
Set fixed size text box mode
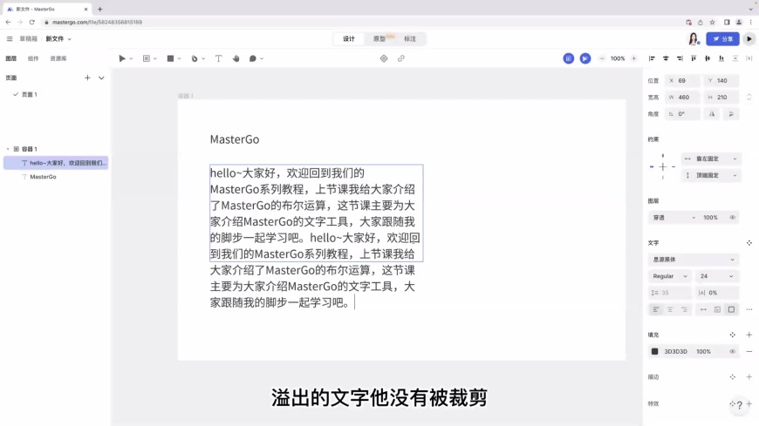click(731, 309)
